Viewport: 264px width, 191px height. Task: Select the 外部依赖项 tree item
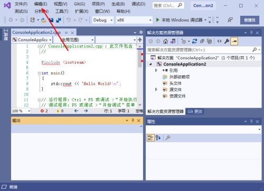[x=176, y=77]
